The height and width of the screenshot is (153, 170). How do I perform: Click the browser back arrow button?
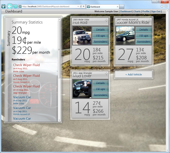coord(10,6)
